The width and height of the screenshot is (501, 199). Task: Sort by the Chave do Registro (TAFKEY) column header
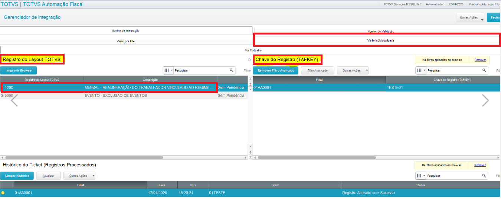[443, 80]
